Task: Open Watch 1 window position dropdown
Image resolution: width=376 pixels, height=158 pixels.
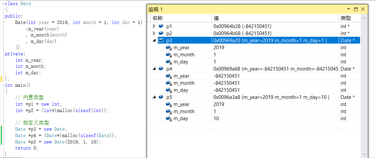Action: (x=349, y=9)
